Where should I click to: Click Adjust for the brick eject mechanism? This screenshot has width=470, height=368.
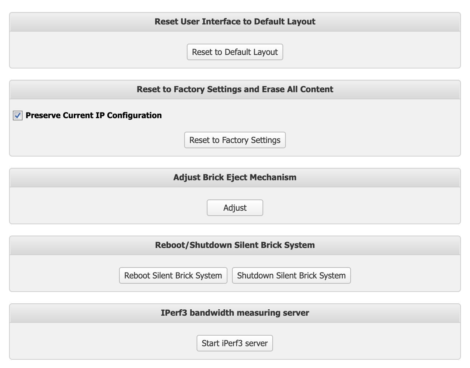pos(235,208)
